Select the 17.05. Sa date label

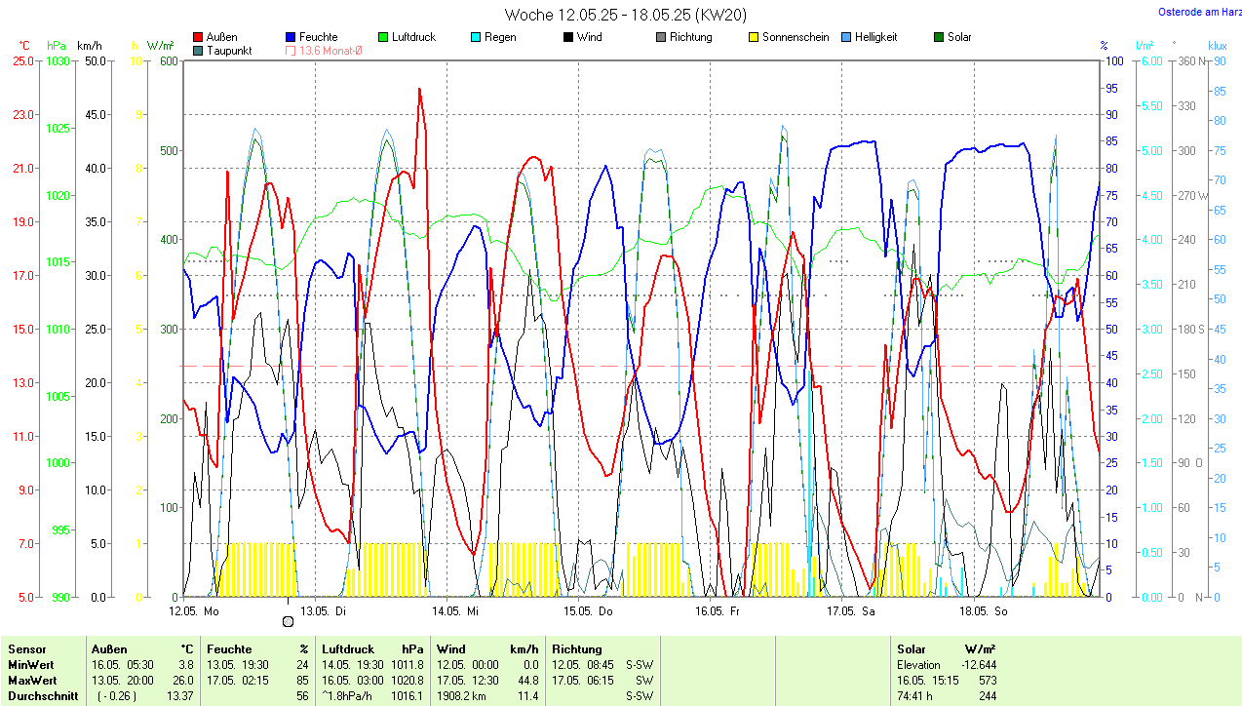[853, 611]
